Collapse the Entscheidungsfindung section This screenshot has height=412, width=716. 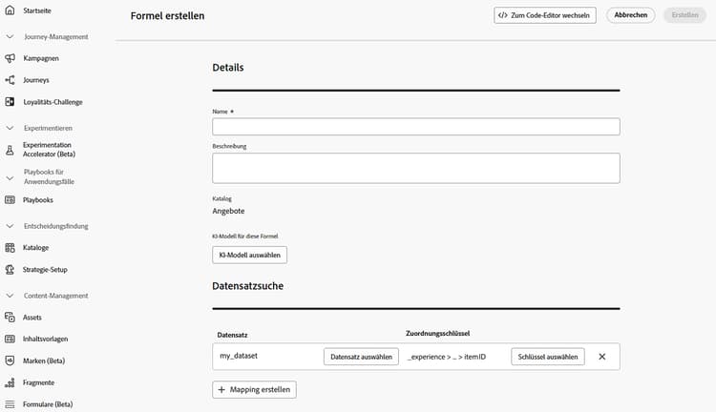pos(10,226)
